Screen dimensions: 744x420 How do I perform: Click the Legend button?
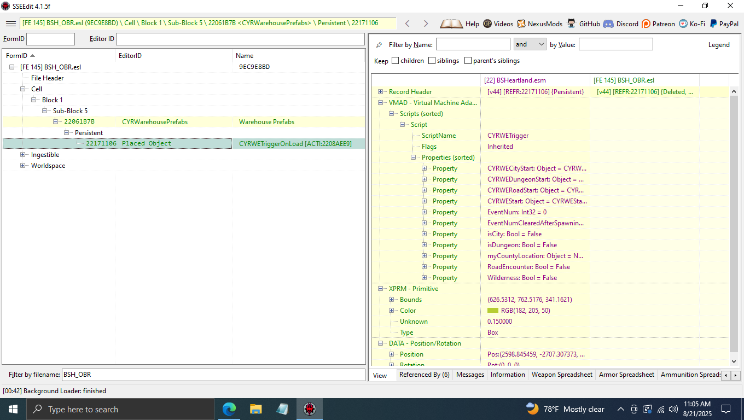tap(719, 45)
